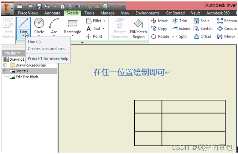The width and height of the screenshot is (238, 154).
Task: Click the Offset tool
Action: (202, 36)
